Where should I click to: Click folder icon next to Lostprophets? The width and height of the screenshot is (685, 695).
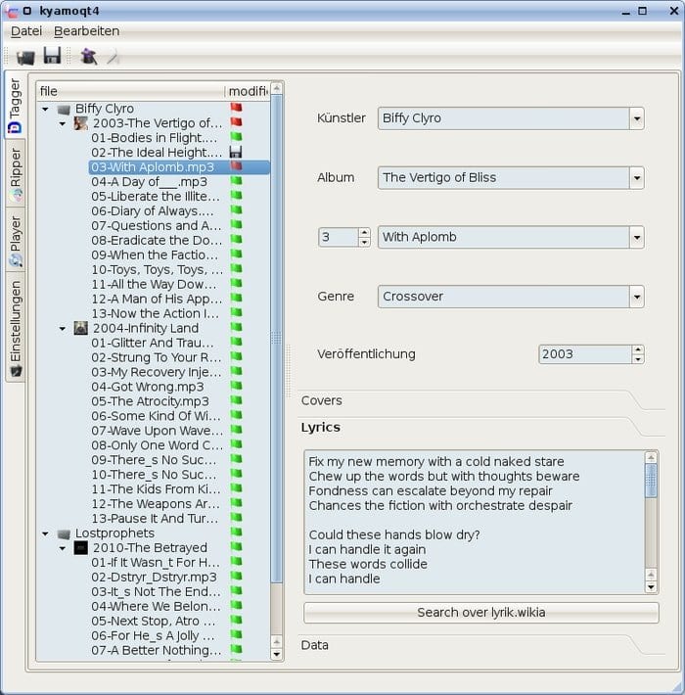[x=64, y=533]
